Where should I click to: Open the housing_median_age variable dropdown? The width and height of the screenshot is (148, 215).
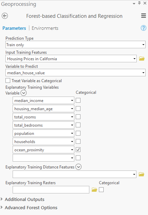(43, 109)
